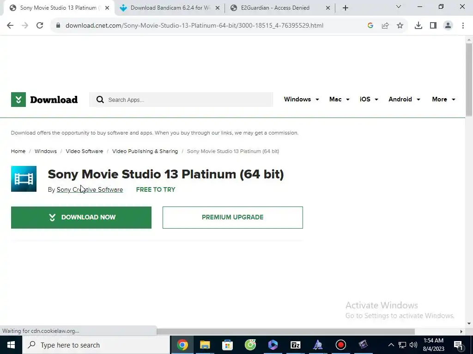The height and width of the screenshot is (354, 473).
Task: Open clock showing 1:54 AM
Action: [x=433, y=345]
